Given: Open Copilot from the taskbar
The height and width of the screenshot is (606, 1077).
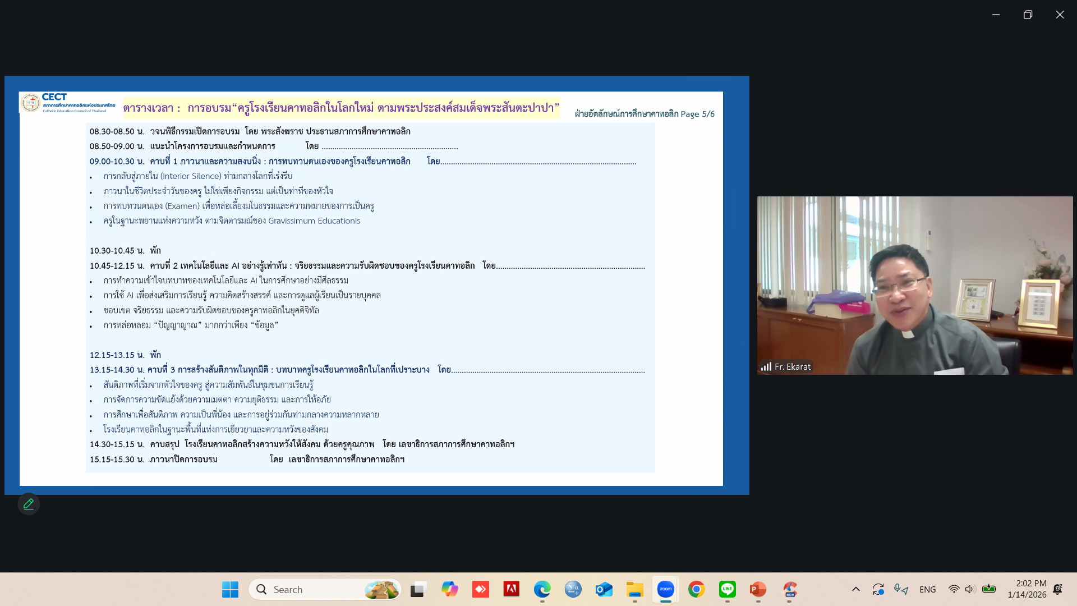Looking at the screenshot, I should [x=449, y=589].
